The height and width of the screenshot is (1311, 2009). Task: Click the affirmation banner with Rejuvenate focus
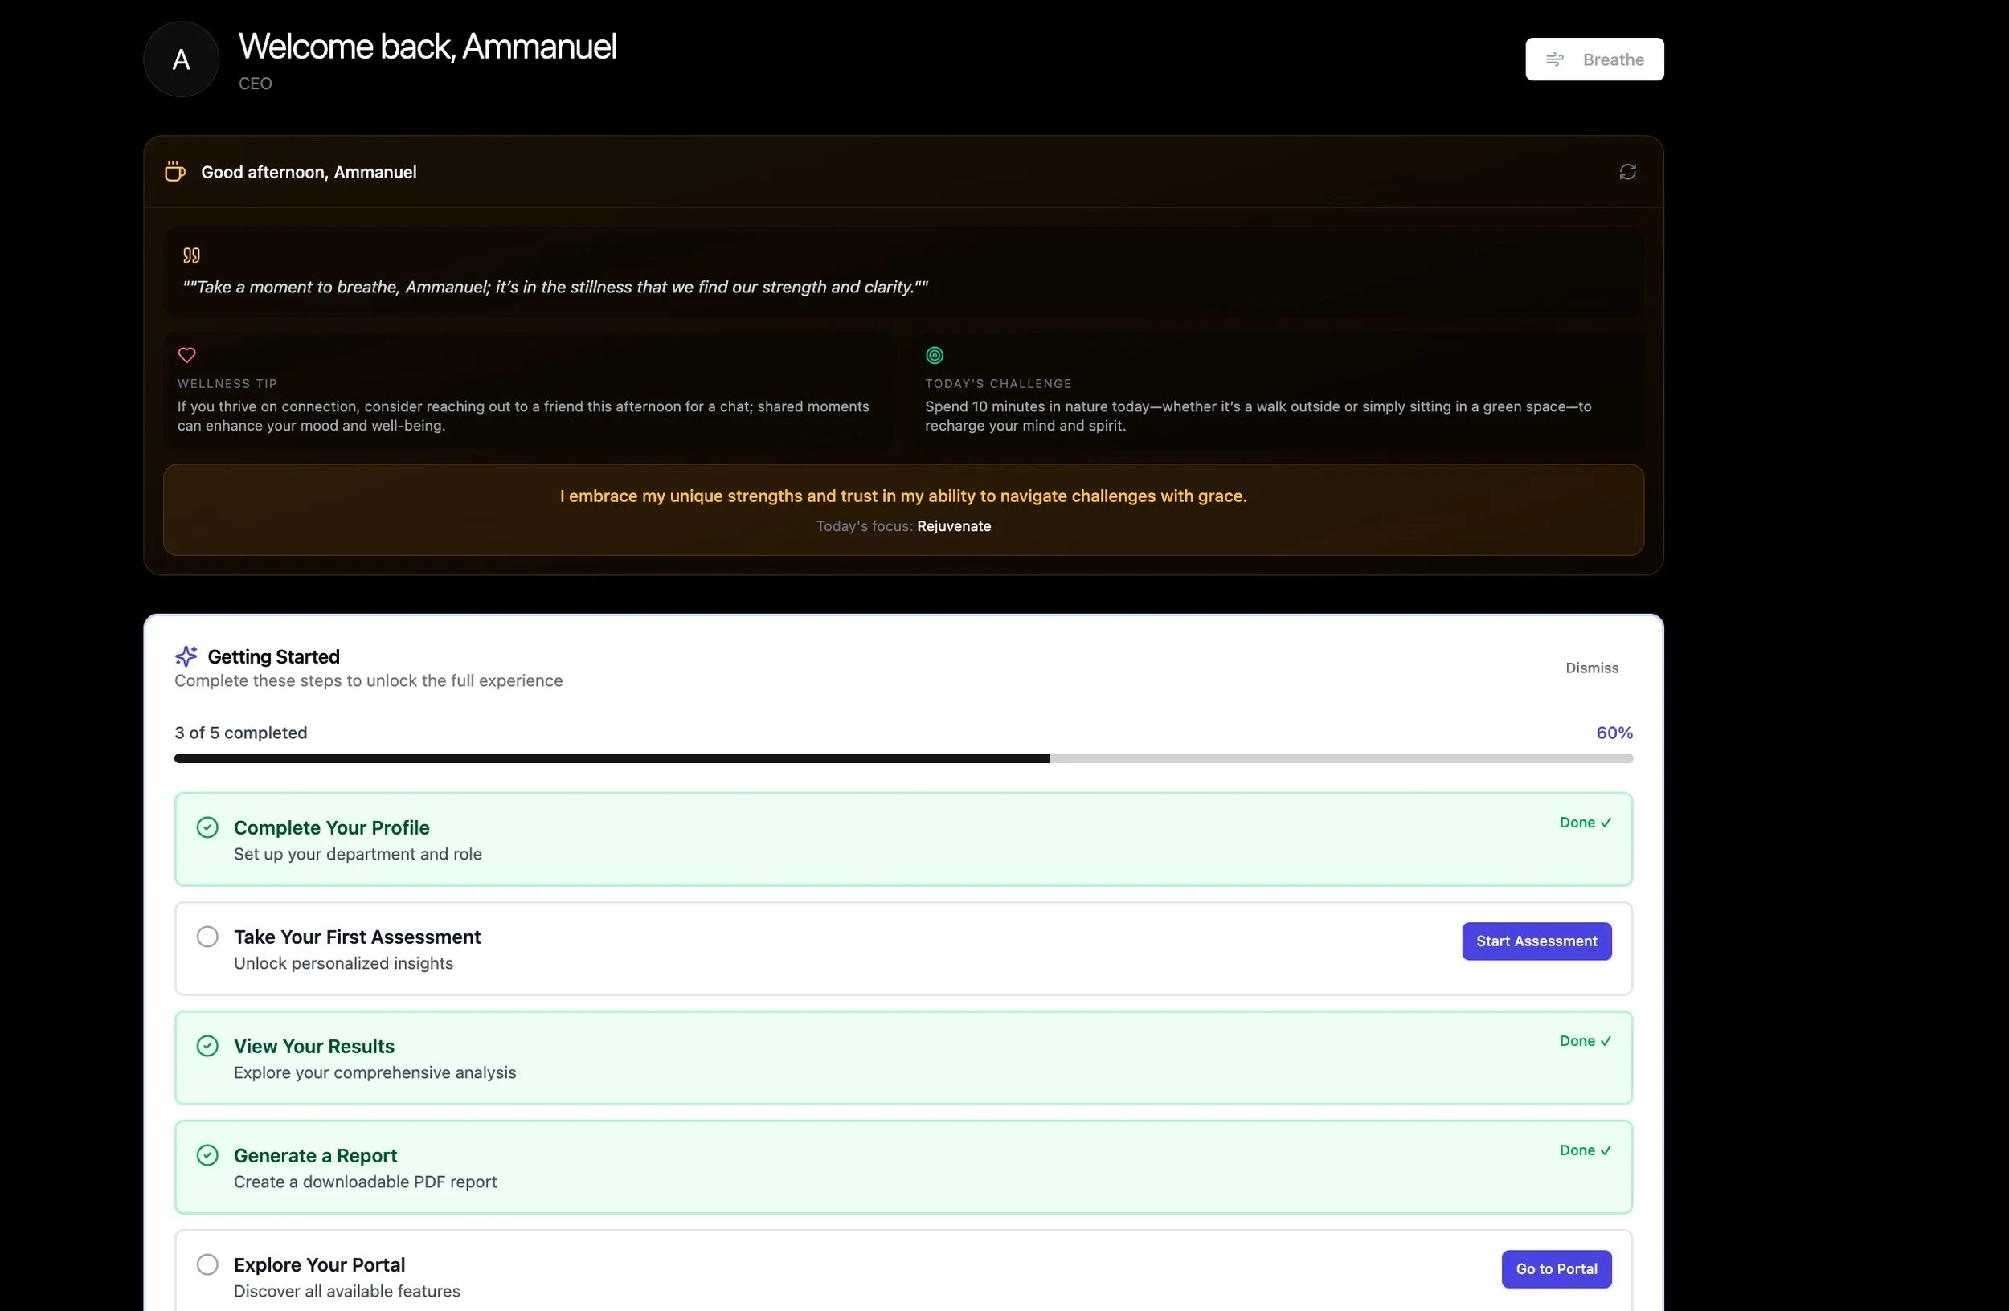coord(902,509)
